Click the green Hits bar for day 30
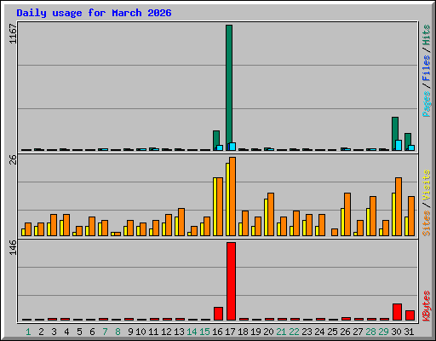 coord(395,134)
